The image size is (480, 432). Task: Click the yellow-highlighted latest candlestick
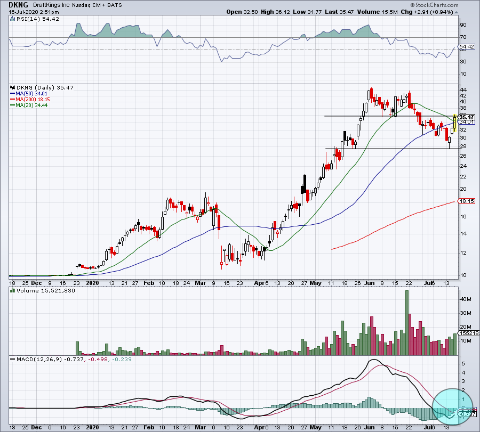coord(455,123)
